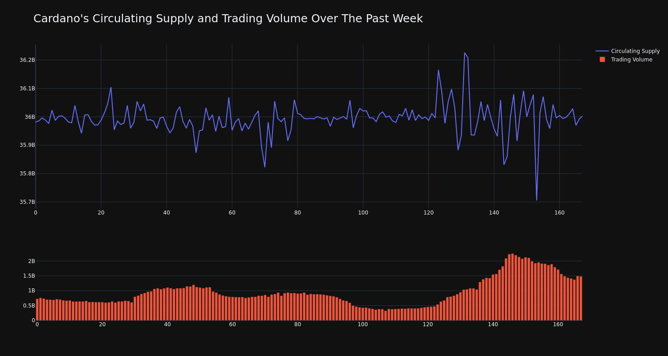Click the 35.7B y-axis label
This screenshot has height=356, width=668.
coord(27,202)
